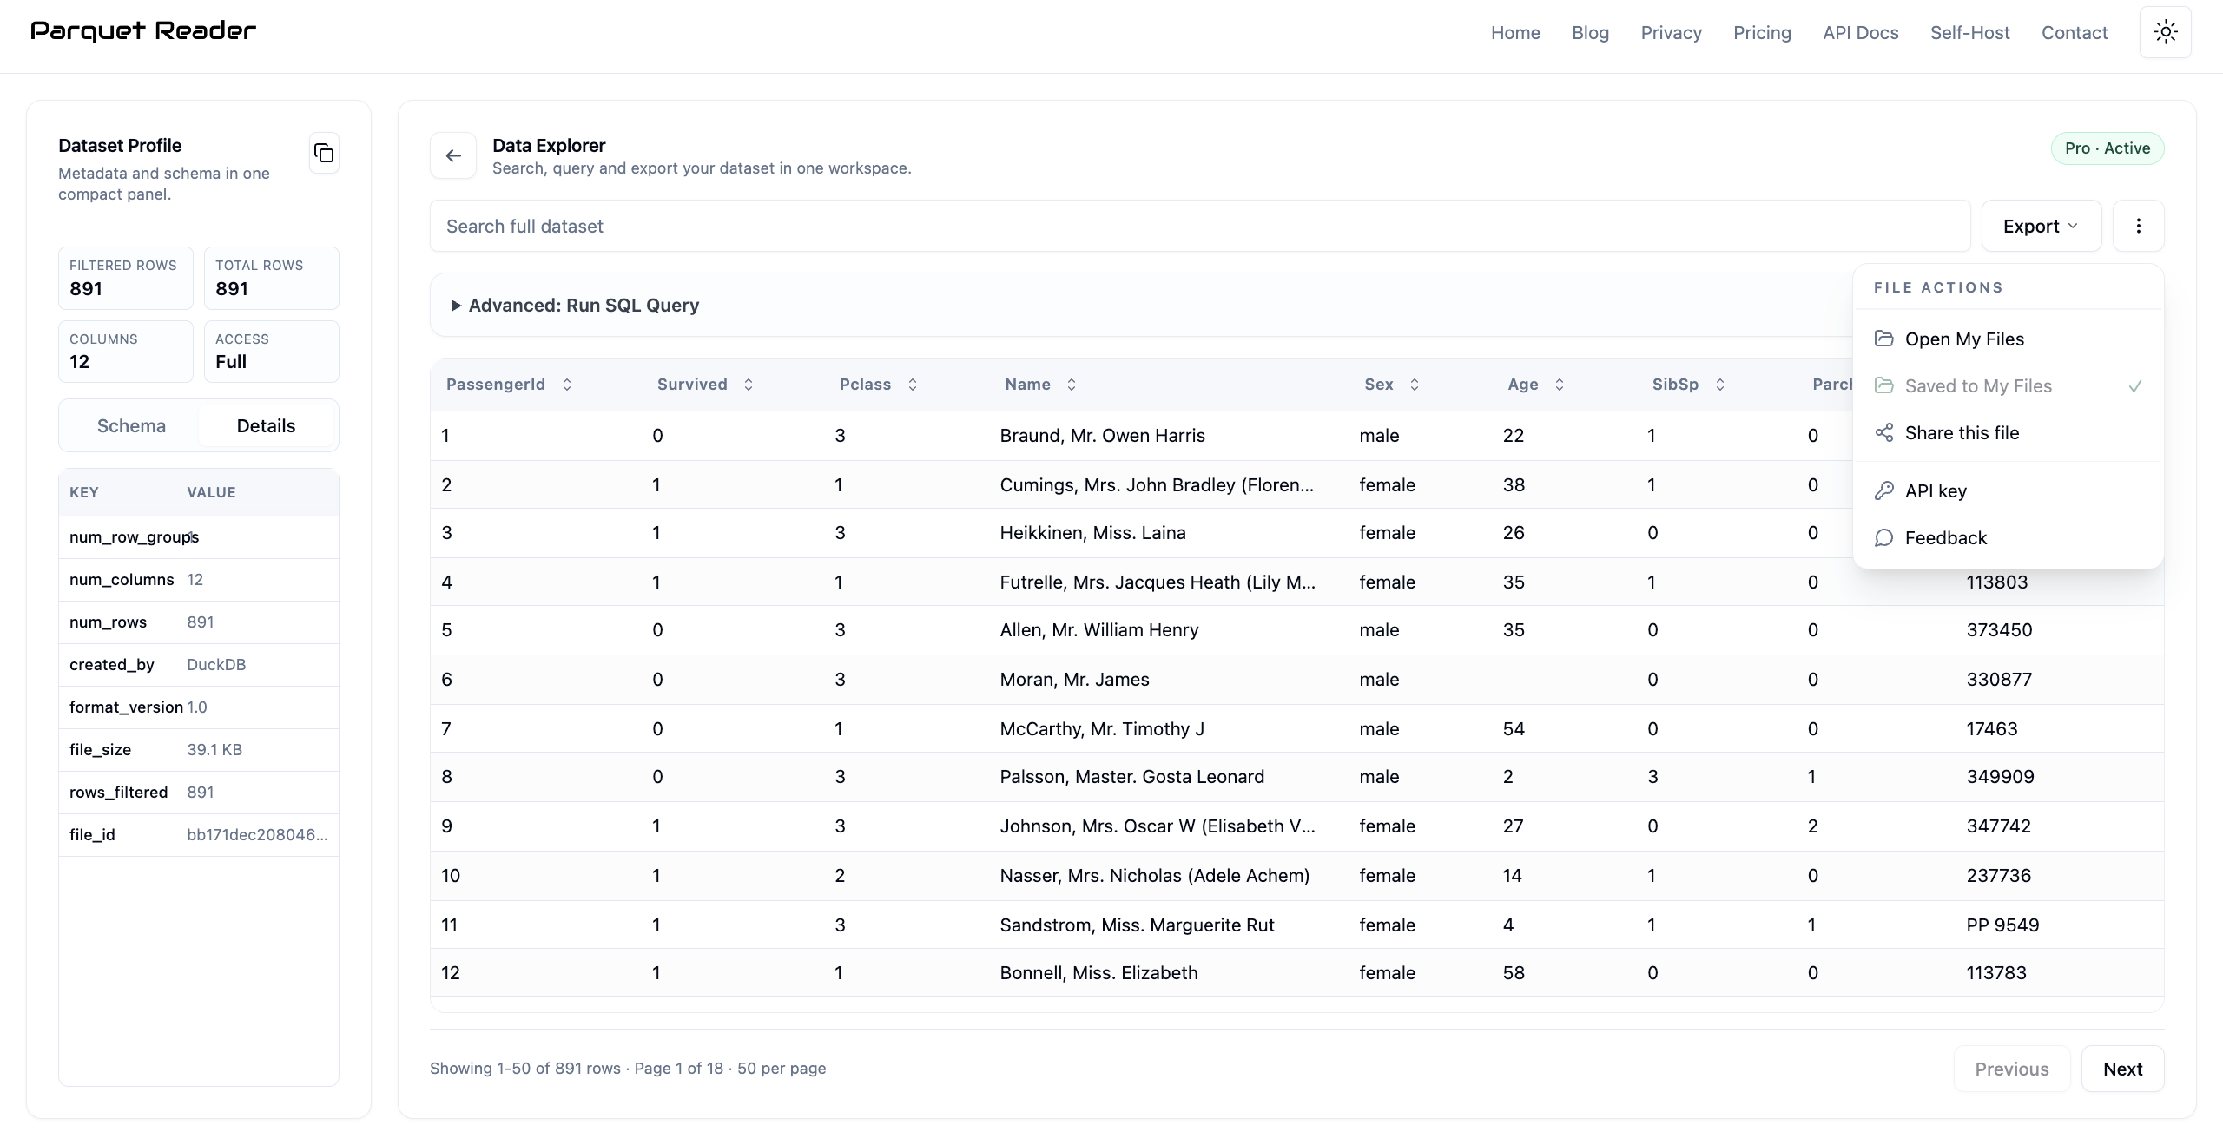
Task: Go to the Home nav link
Action: tap(1515, 32)
